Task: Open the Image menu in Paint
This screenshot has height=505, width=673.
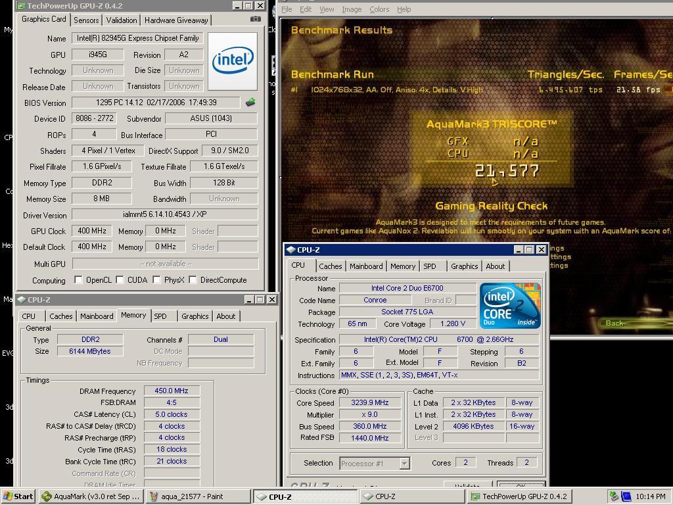Action: pos(352,9)
